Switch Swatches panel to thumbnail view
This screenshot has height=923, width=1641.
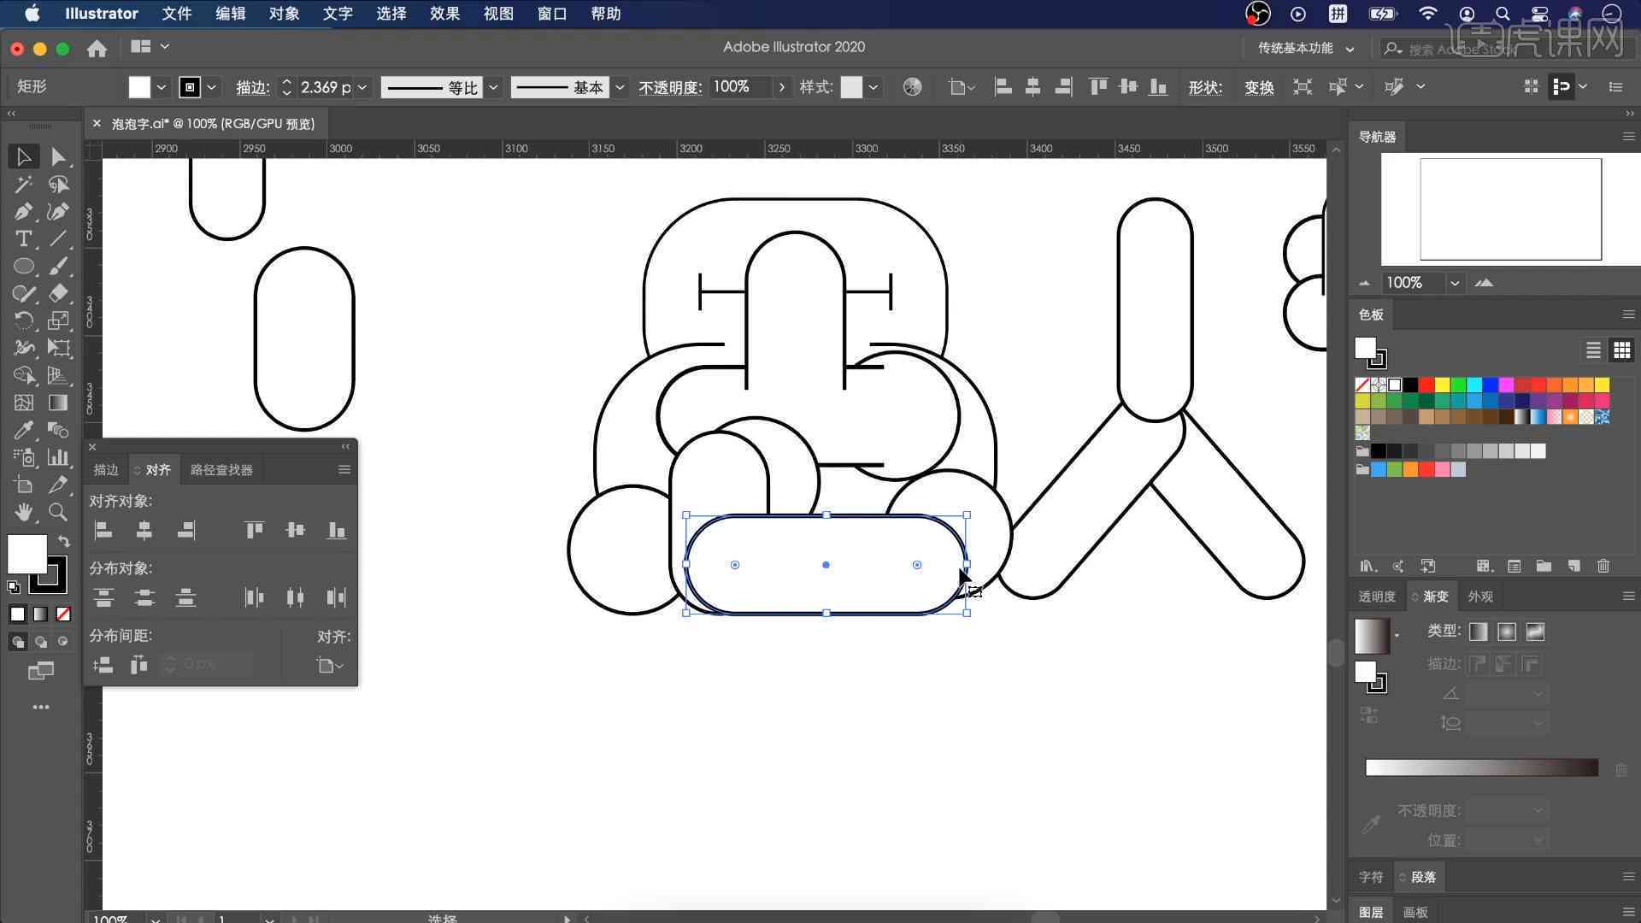[x=1621, y=350]
